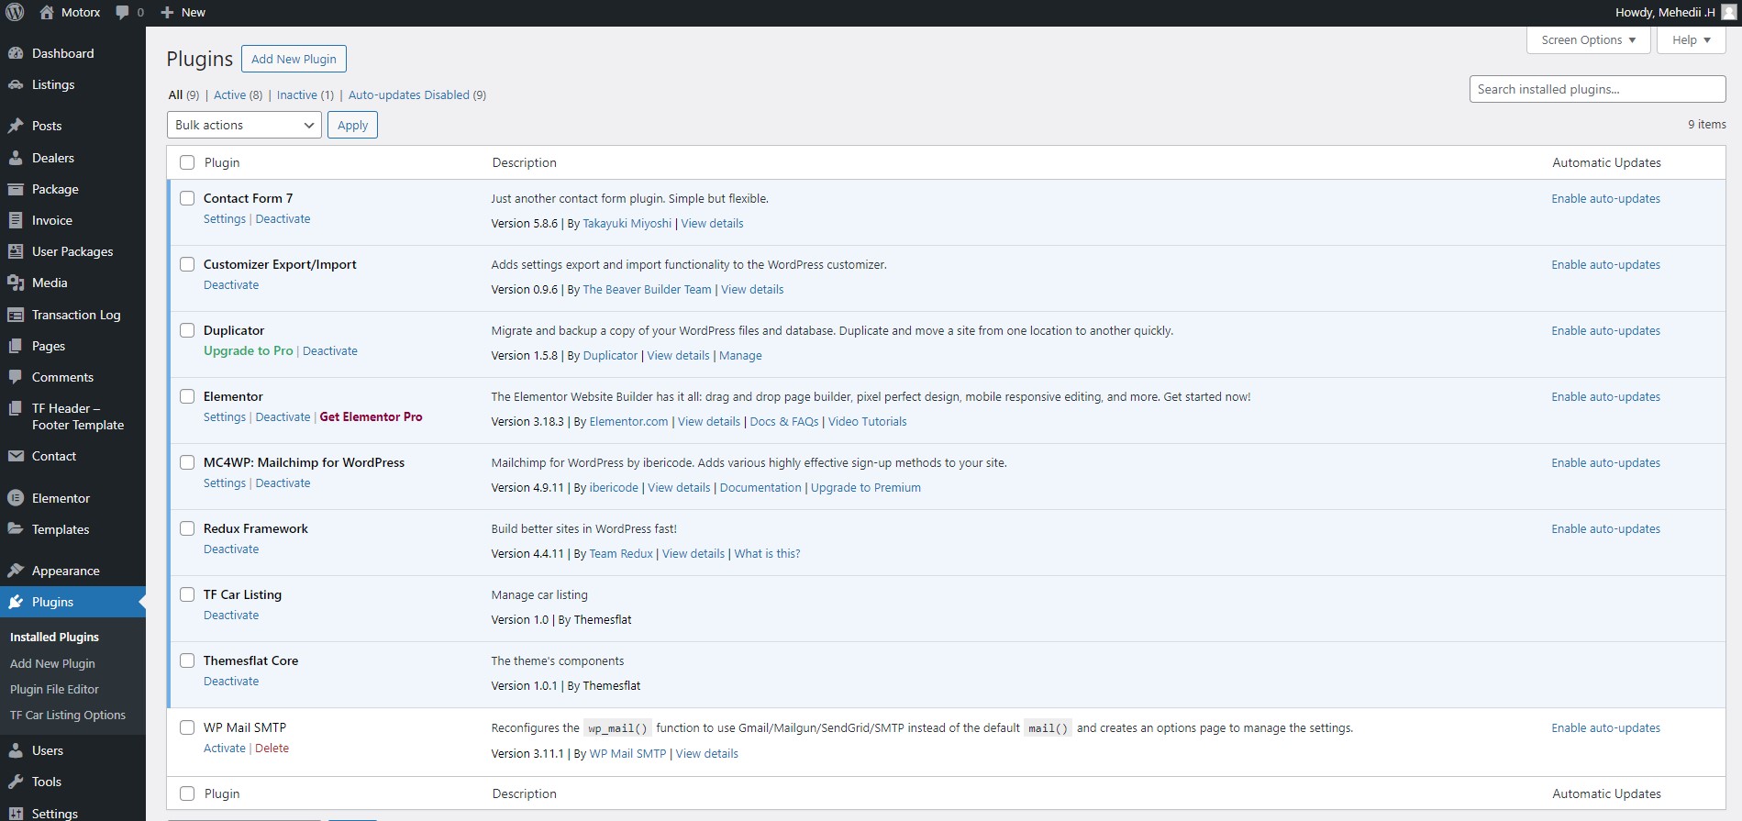Click the Appearance brush icon

click(16, 571)
